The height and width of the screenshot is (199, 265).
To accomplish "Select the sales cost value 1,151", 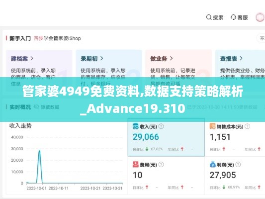I will pos(220,137).
